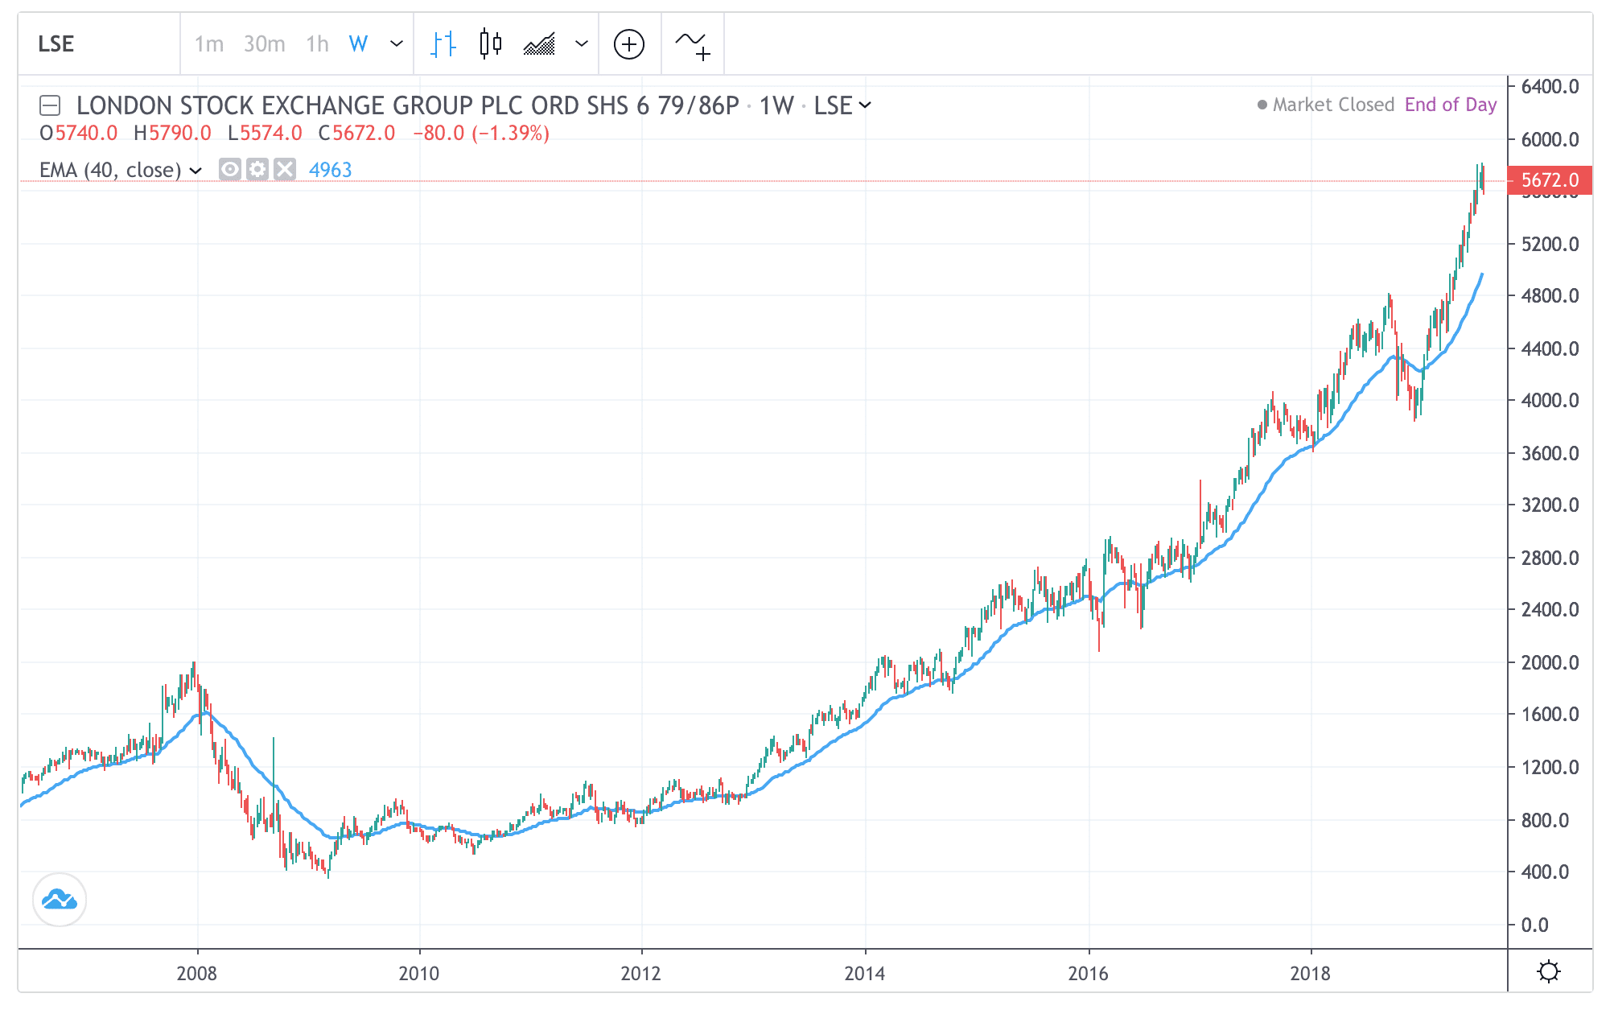This screenshot has width=1614, height=1014.
Task: Click the open price value O5740.0
Action: click(x=79, y=134)
